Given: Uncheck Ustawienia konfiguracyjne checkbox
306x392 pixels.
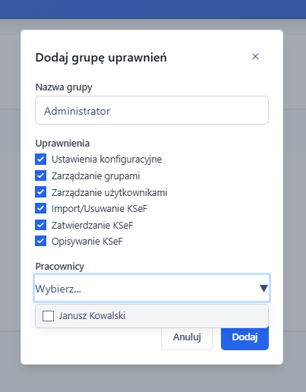Looking at the screenshot, I should coord(41,160).
